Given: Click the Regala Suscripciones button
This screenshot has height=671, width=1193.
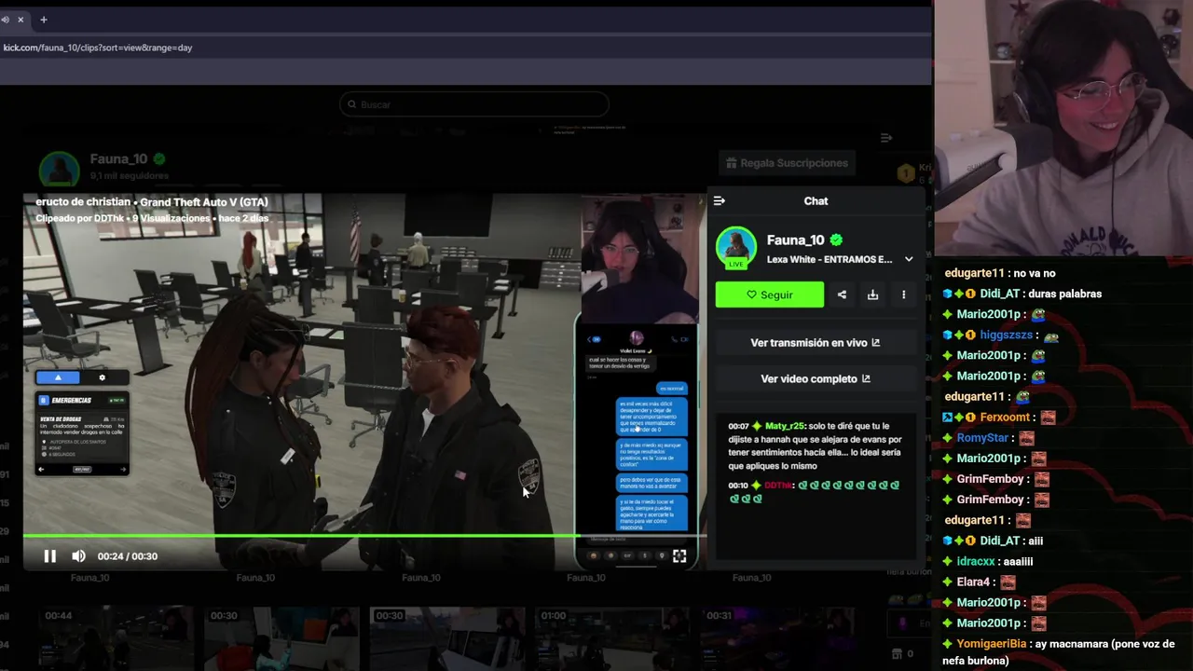Looking at the screenshot, I should pos(788,163).
